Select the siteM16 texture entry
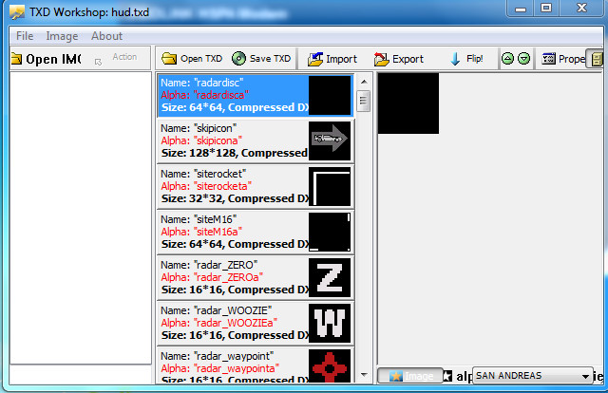 (x=256, y=232)
